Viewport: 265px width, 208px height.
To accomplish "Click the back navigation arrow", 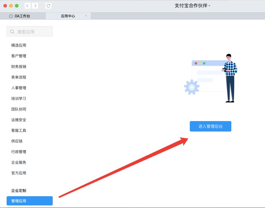I will pyautogui.click(x=27, y=5).
